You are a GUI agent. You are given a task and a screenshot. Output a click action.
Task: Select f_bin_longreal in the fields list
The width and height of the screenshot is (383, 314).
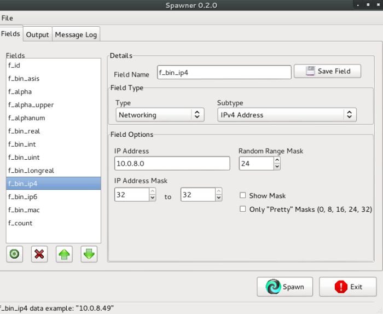pos(54,171)
